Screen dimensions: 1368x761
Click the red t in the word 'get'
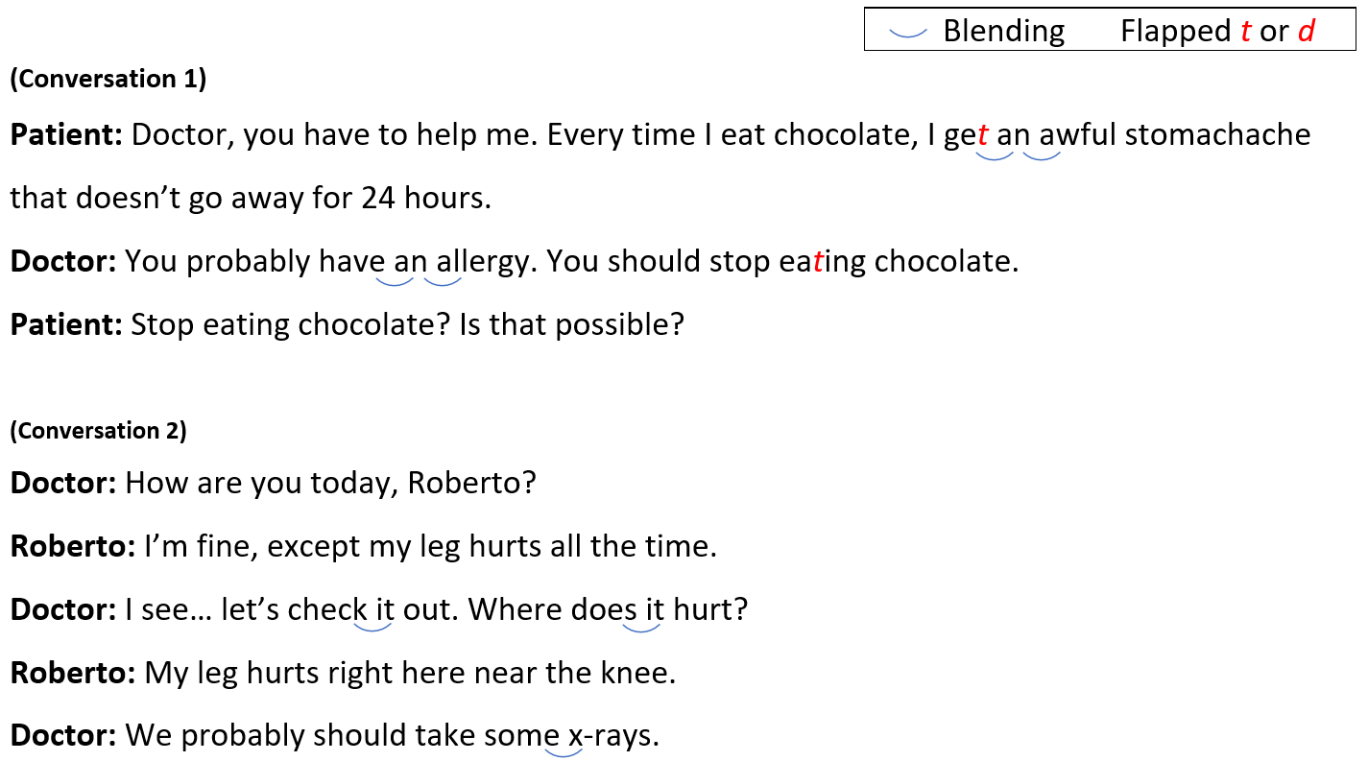click(x=982, y=135)
